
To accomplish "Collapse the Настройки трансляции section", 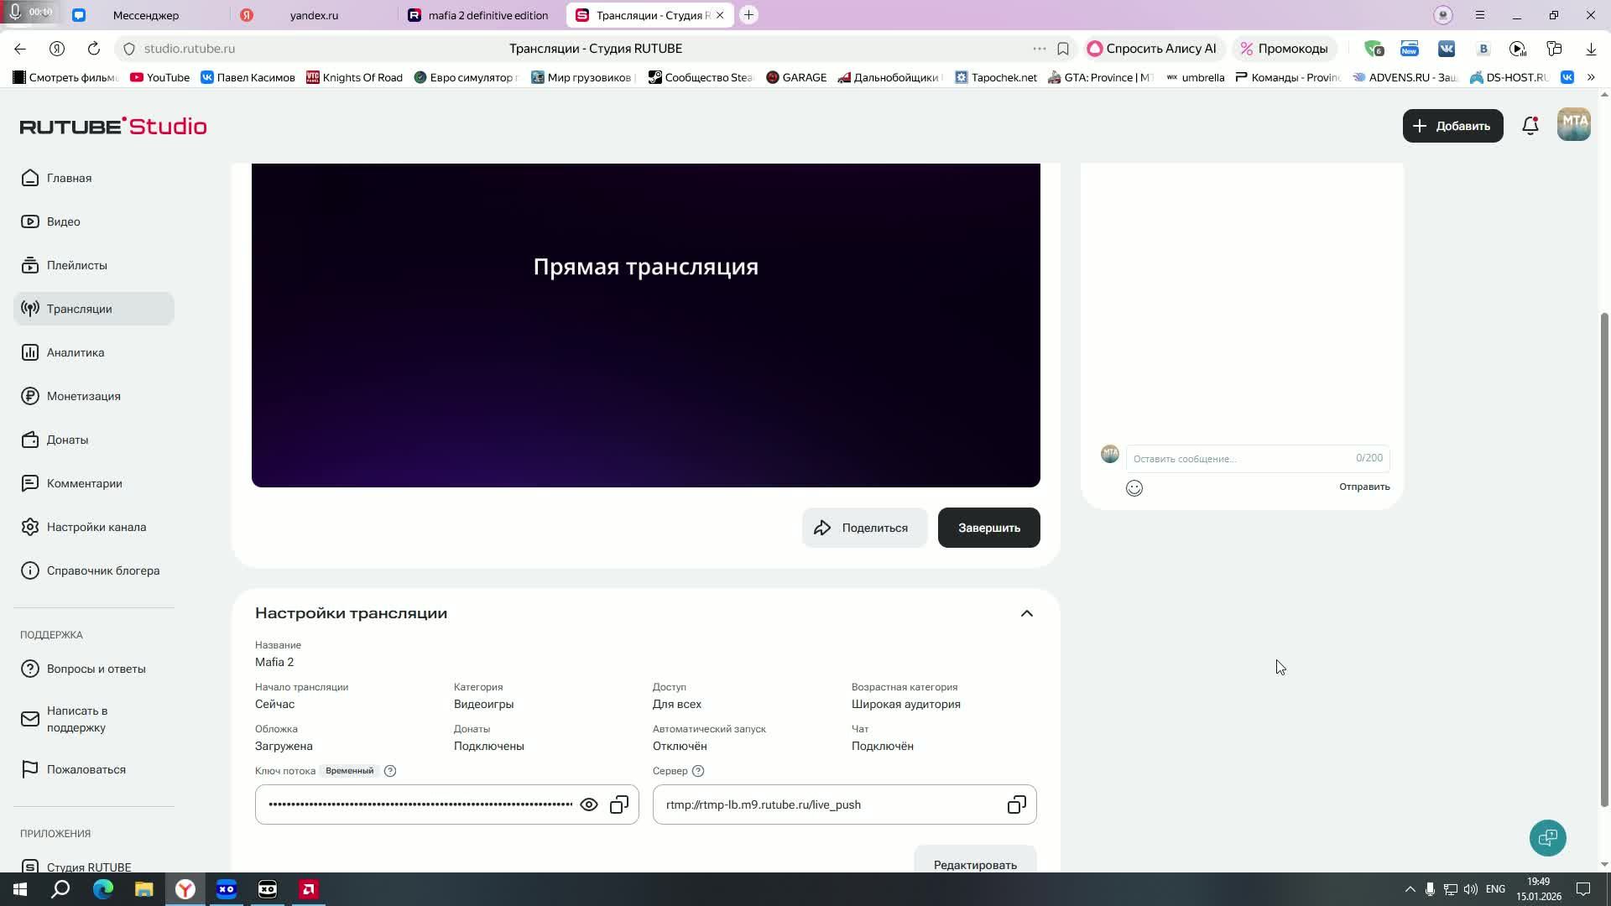I will (x=1026, y=613).
